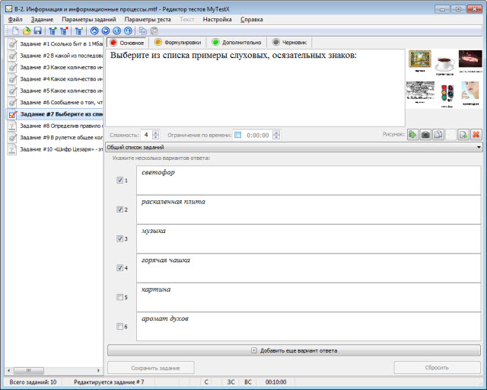Click the add task icon with green plus
Viewport: 487px width, 390px height.
click(52, 31)
